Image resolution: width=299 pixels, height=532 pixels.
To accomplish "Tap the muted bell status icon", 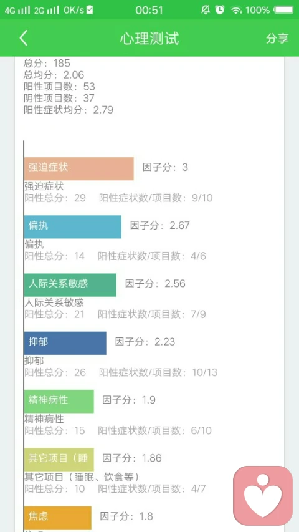I will [206, 10].
